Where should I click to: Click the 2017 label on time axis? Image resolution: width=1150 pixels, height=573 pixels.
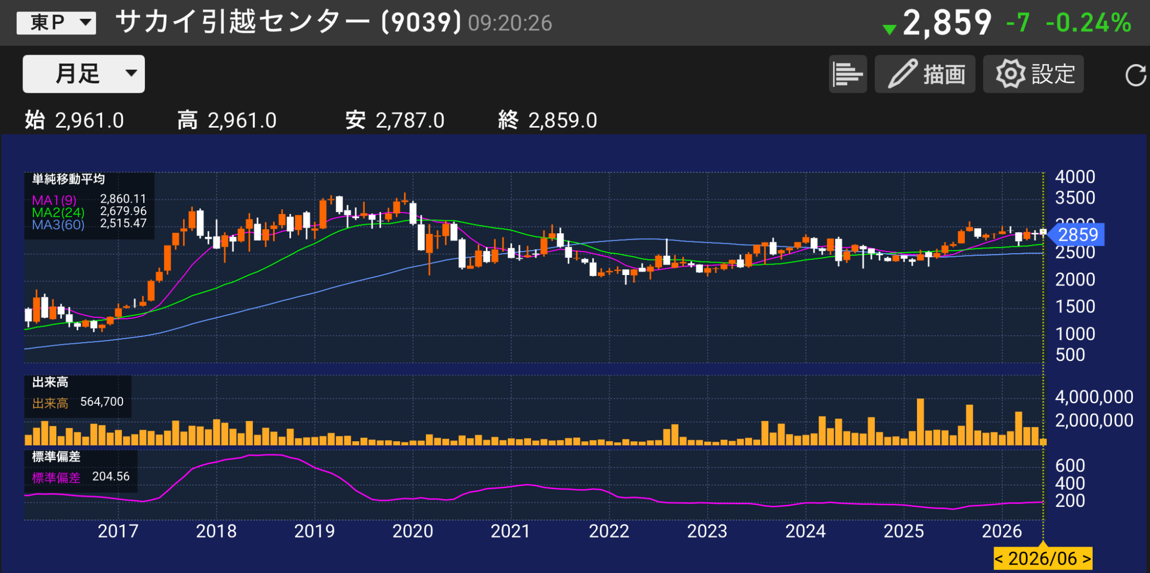point(118,531)
